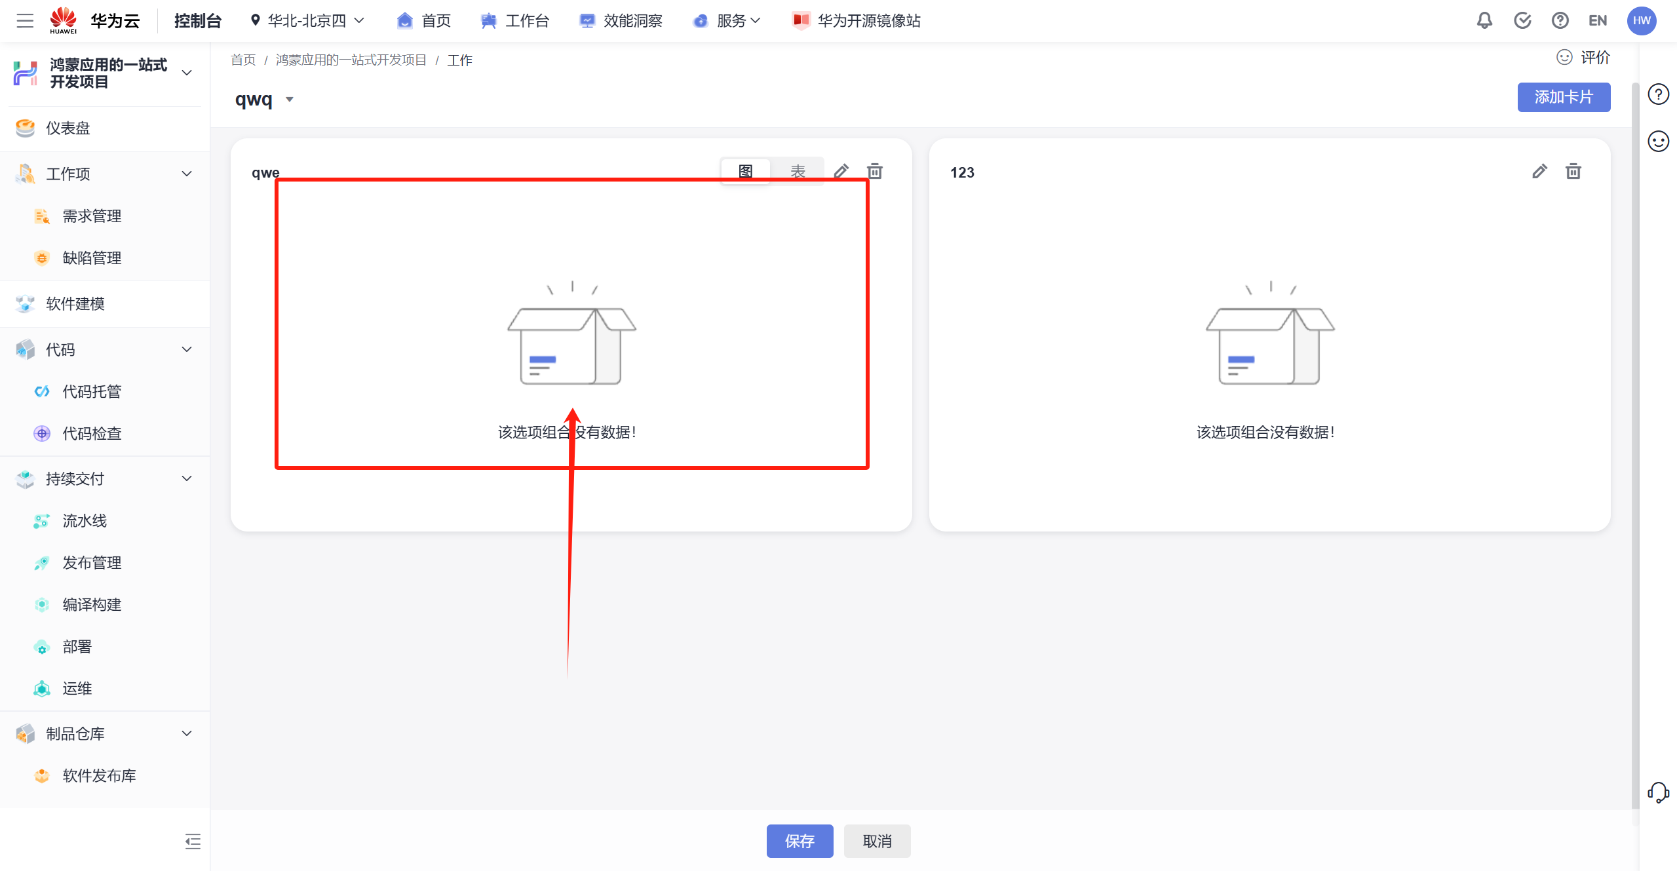Click the customer service headset icon
Image resolution: width=1677 pixels, height=871 pixels.
[1658, 792]
